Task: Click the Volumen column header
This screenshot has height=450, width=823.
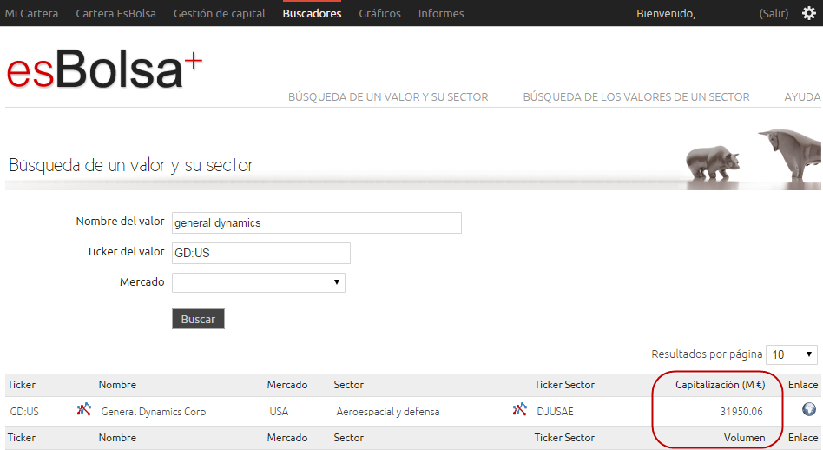Action: pyautogui.click(x=744, y=437)
